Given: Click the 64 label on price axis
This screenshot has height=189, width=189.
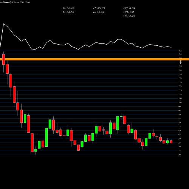Looking at the screenshot, I should [180, 135].
